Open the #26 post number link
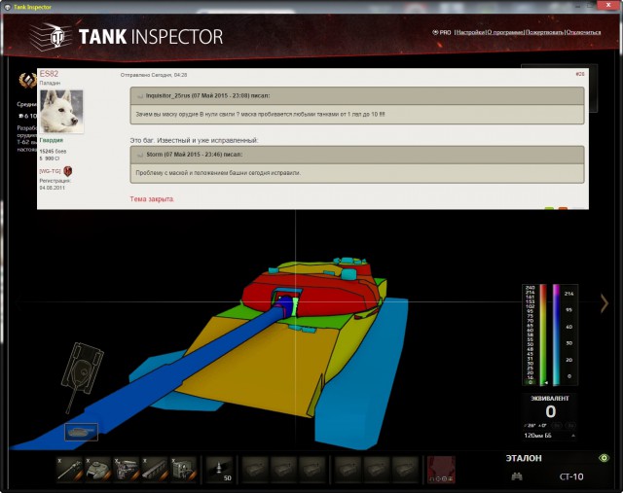The height and width of the screenshot is (493, 623). tap(580, 74)
